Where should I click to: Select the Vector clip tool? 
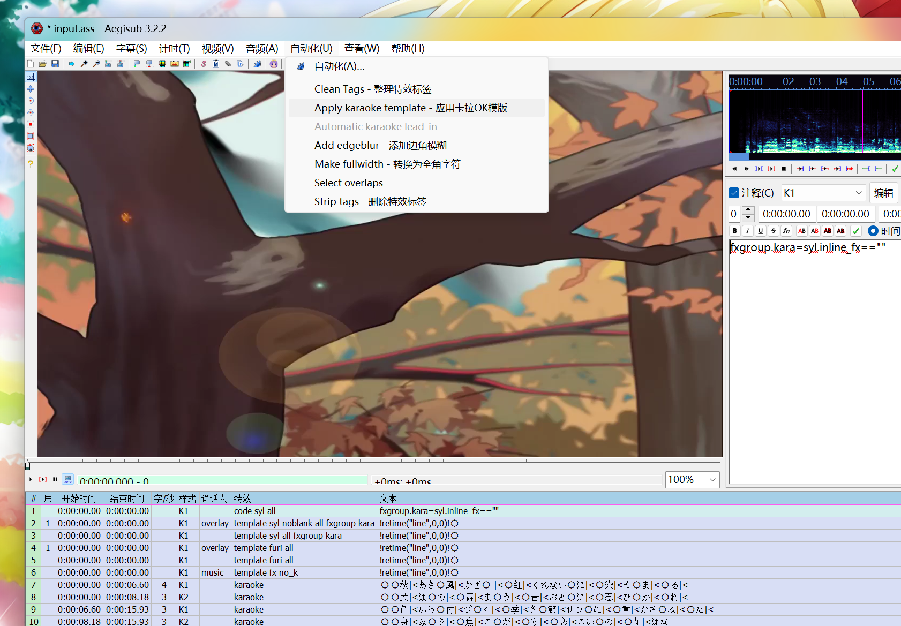pyautogui.click(x=31, y=148)
